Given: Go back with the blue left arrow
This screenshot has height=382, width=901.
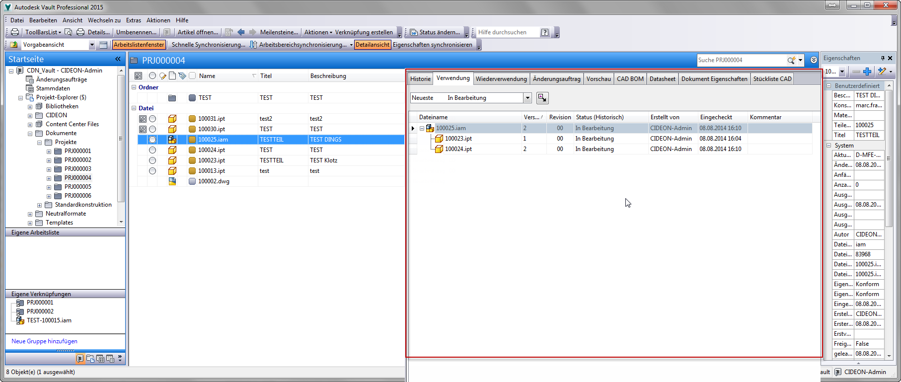Looking at the screenshot, I should click(x=241, y=32).
